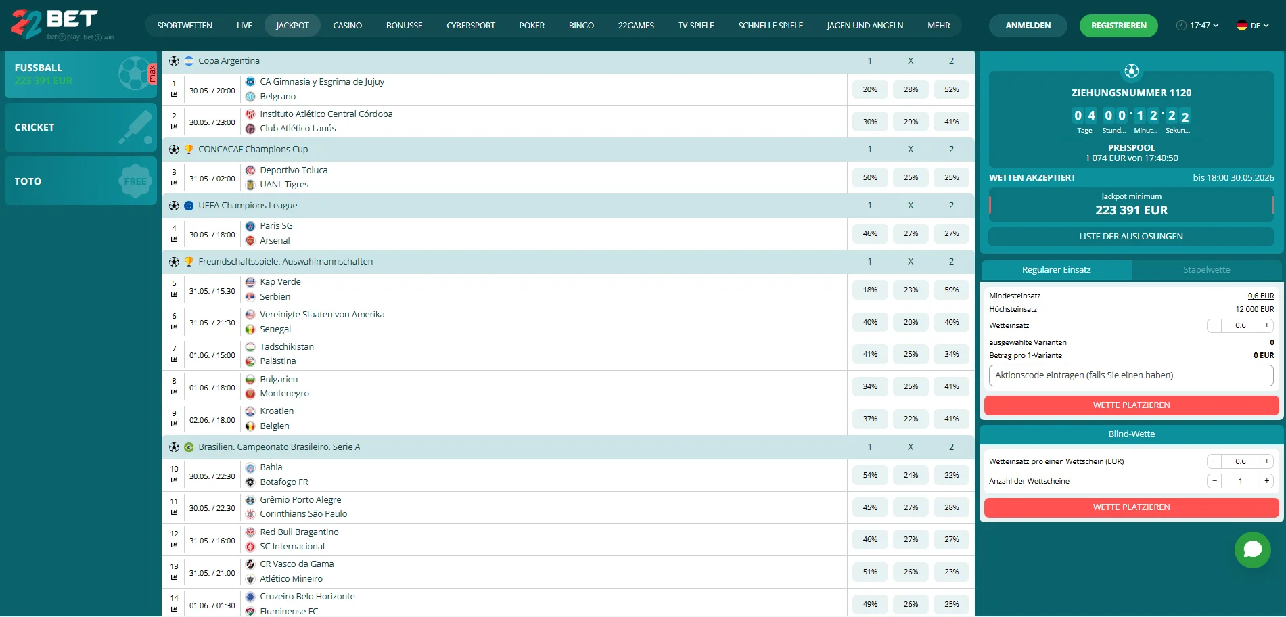Viewport: 1286px width, 617px height.
Task: Click the 12 000 EUR Höchsteinsatz link
Action: [1254, 310]
